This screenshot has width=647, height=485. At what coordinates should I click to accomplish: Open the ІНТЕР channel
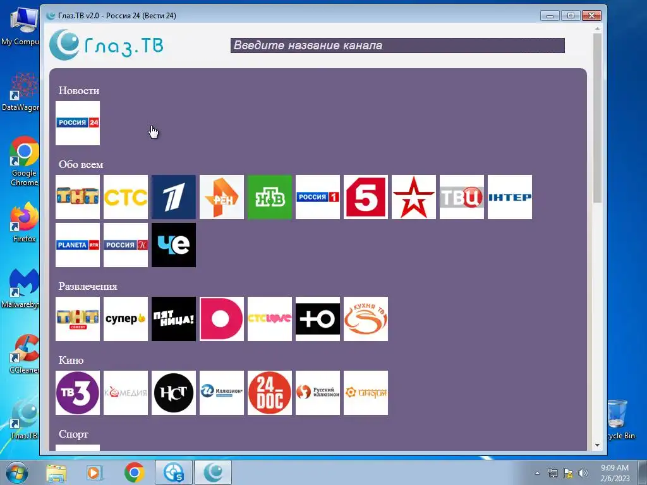click(510, 197)
